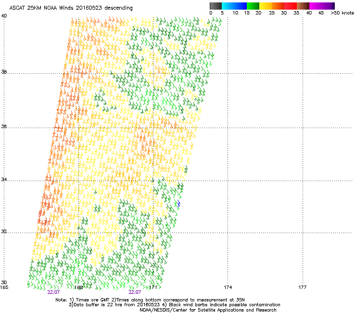
Task: Click the latitude '36' axis label
Action: (x=4, y=126)
